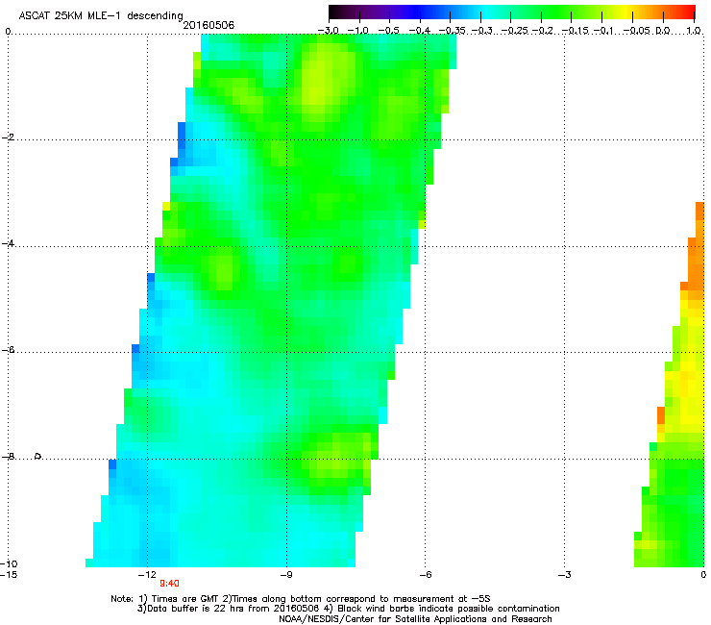711x625 pixels.
Task: Click the longitude axis label -6
Action: [425, 575]
